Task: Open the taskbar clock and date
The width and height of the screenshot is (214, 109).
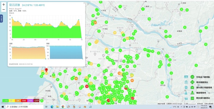Action: click(x=204, y=107)
